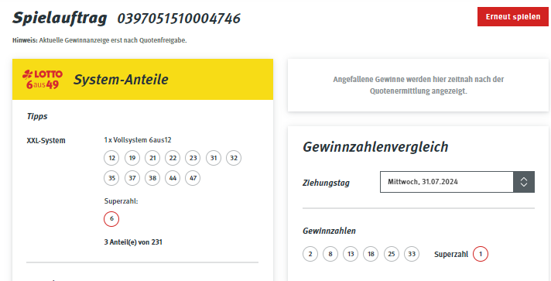Click tip number ball 47
The height and width of the screenshot is (281, 551).
[193, 178]
